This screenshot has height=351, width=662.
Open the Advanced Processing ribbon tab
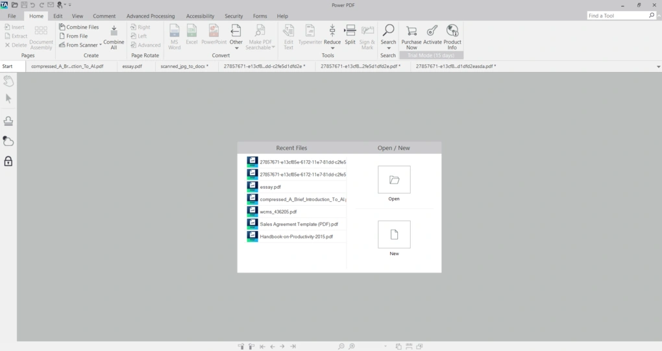point(151,16)
